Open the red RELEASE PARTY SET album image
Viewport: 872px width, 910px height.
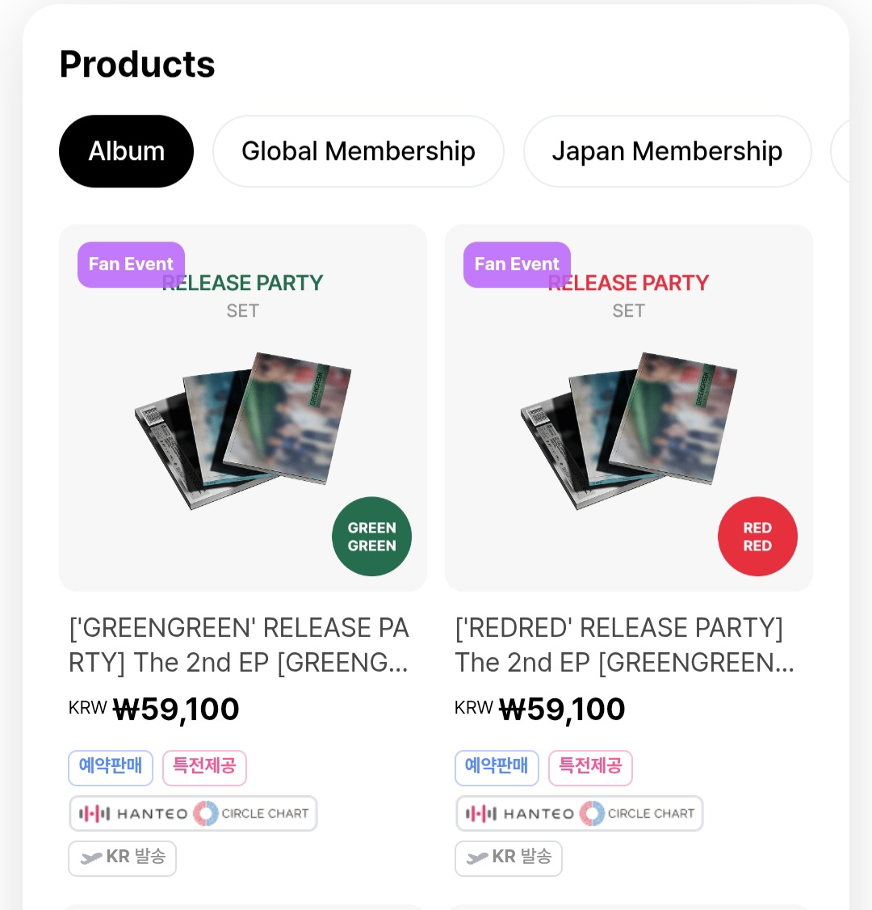[x=628, y=428]
